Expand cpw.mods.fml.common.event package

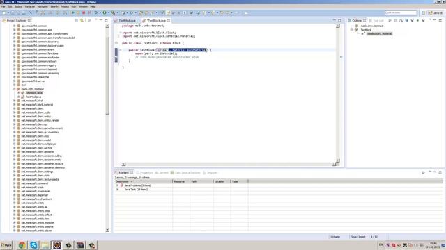coord(14,49)
